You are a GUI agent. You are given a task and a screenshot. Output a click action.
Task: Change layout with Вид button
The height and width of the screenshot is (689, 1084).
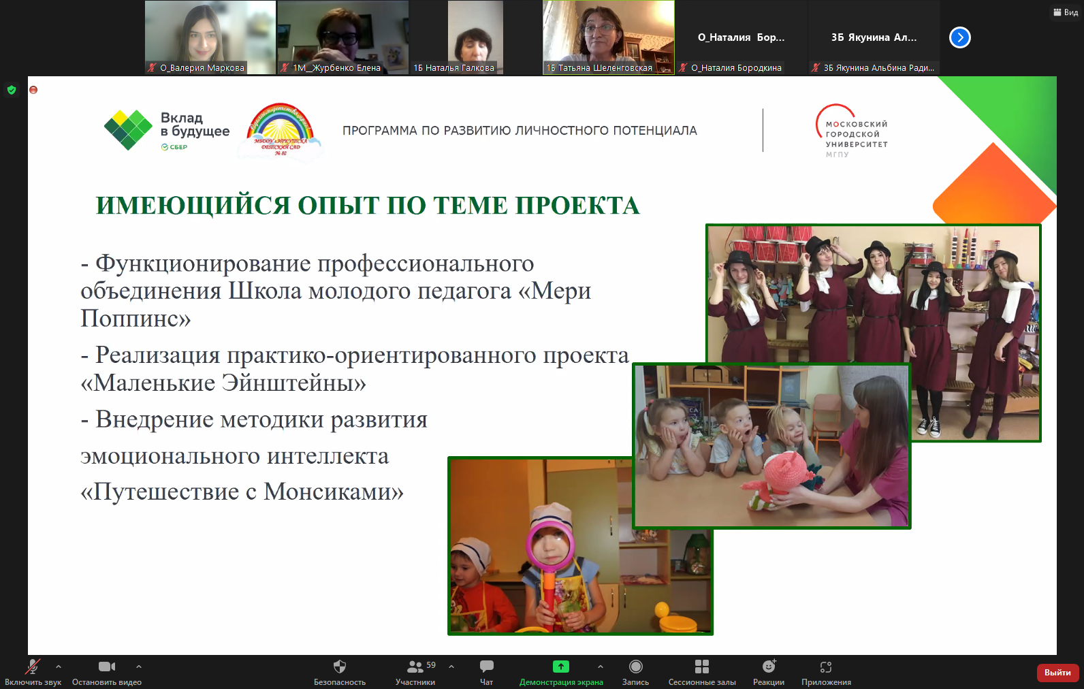tap(1066, 12)
